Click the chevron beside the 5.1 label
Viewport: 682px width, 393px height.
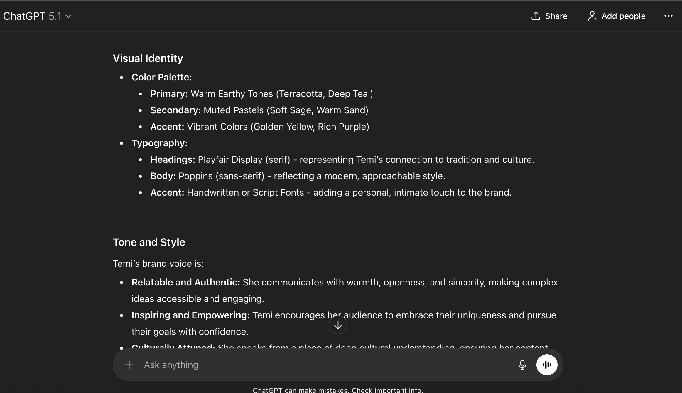pyautogui.click(x=68, y=16)
